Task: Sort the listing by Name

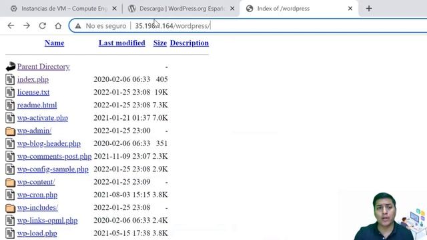Action: tap(55, 43)
